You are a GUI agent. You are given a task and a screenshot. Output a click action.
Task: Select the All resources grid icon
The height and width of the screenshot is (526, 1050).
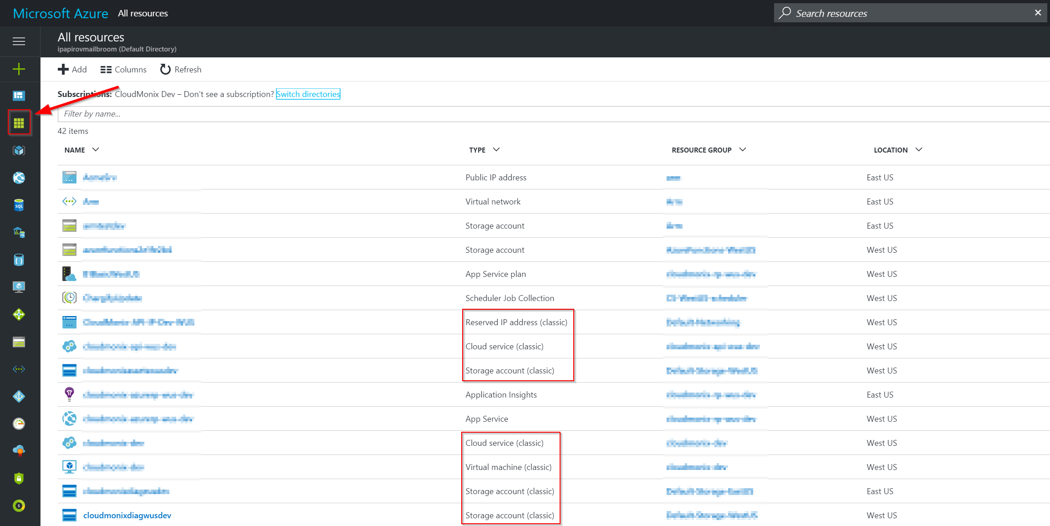tap(19, 123)
